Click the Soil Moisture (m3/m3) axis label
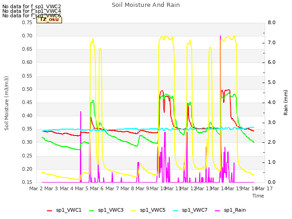This screenshot has height=219, width=292. tap(6, 103)
